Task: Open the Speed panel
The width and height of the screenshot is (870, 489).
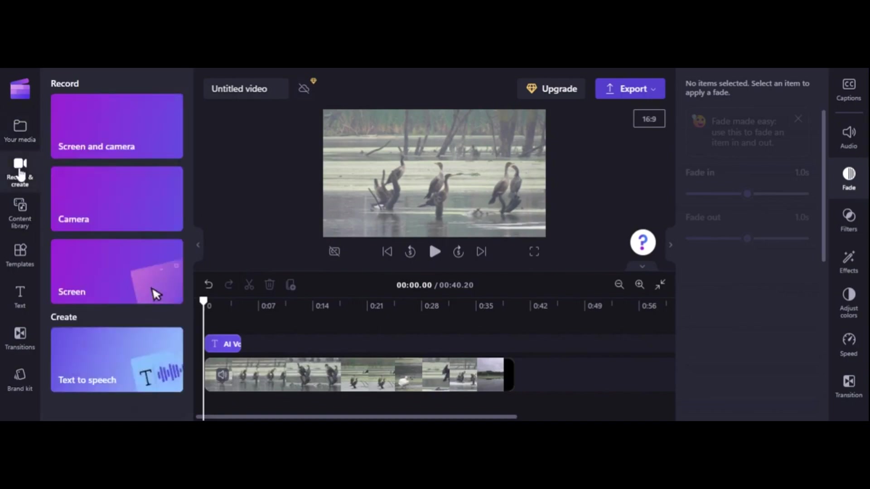Action: 848,345
